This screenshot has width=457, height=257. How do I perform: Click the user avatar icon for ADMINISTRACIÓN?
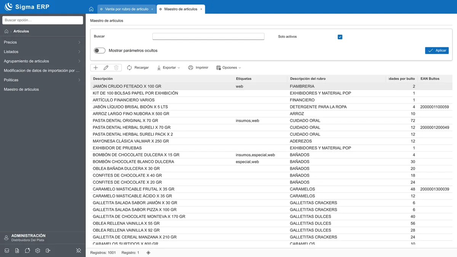(x=6, y=238)
